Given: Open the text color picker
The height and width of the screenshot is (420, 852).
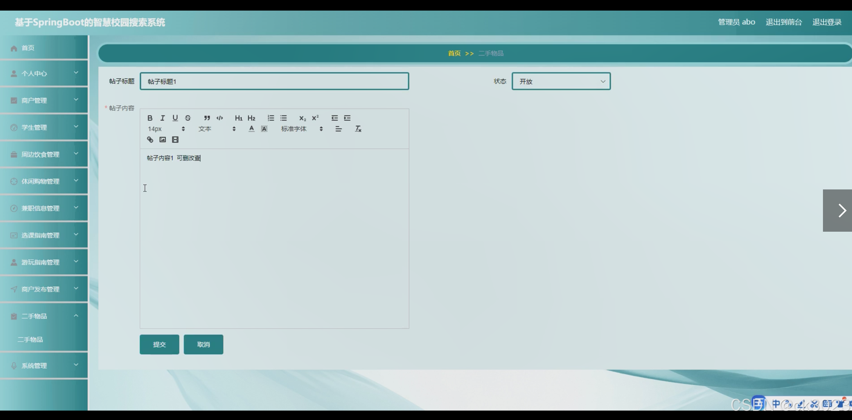Looking at the screenshot, I should pyautogui.click(x=252, y=129).
